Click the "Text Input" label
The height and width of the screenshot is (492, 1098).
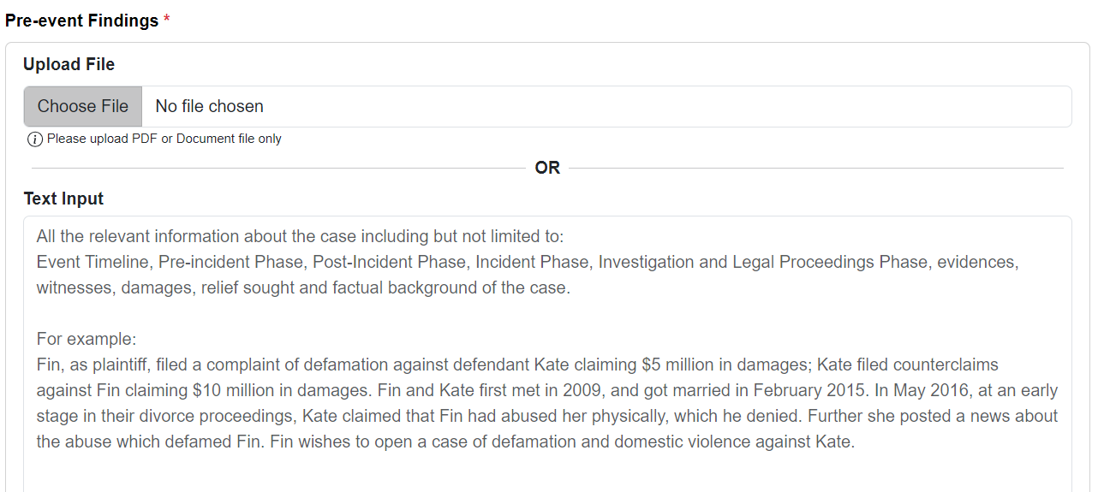click(x=63, y=199)
